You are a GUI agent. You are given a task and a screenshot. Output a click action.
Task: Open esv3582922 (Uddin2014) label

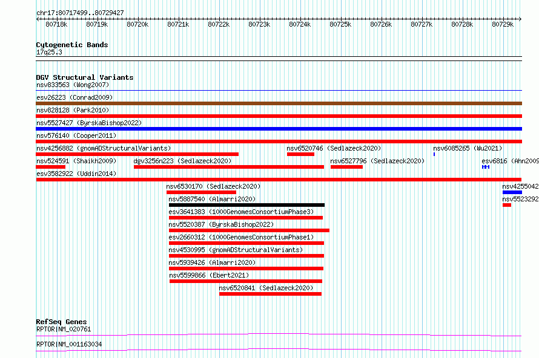click(76, 174)
